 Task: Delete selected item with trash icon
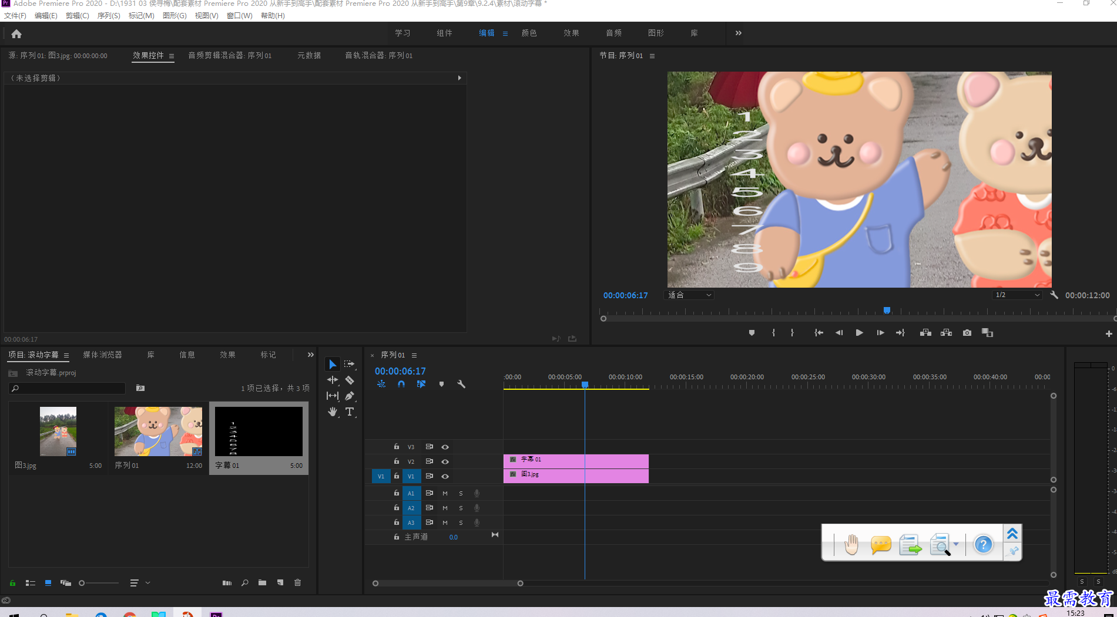298,583
